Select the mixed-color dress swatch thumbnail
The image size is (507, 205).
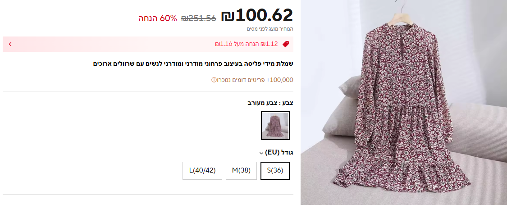point(275,125)
